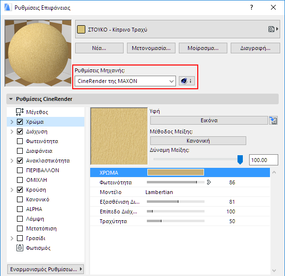The height and width of the screenshot is (276, 285).
Task: Toggle the Ανακλαστικότητα checkbox
Action: coord(20,161)
